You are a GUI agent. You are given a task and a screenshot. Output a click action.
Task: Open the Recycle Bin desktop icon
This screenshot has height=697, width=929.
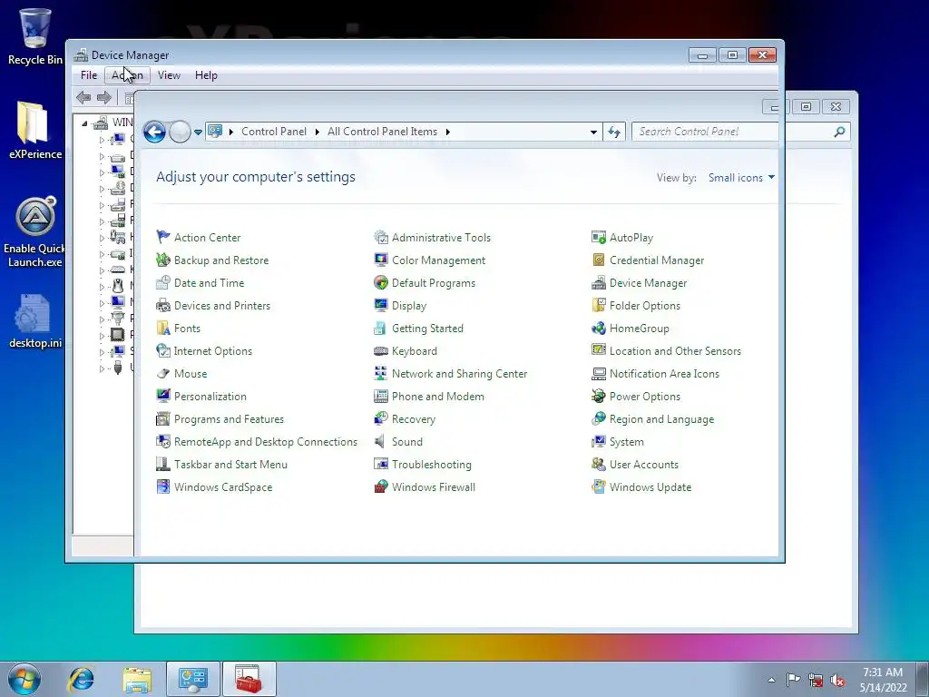(x=34, y=36)
